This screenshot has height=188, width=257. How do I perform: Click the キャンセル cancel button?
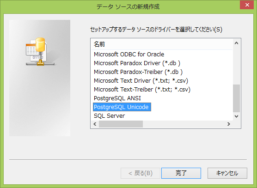[x=227, y=173]
